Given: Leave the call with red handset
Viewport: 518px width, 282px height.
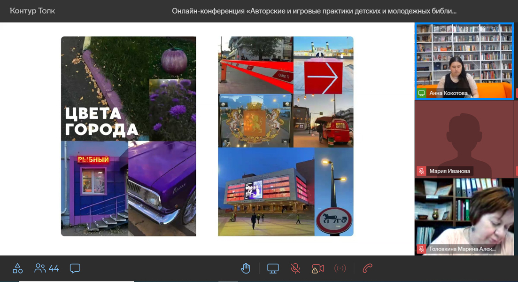Looking at the screenshot, I should 368,268.
